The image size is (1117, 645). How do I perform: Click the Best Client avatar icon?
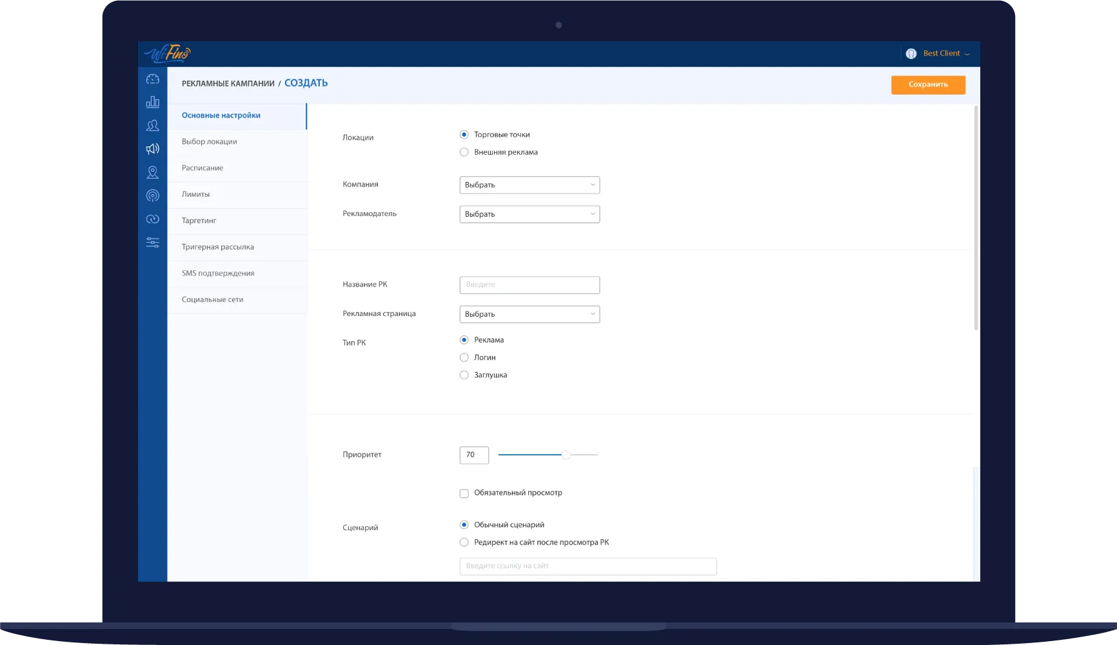pos(911,54)
